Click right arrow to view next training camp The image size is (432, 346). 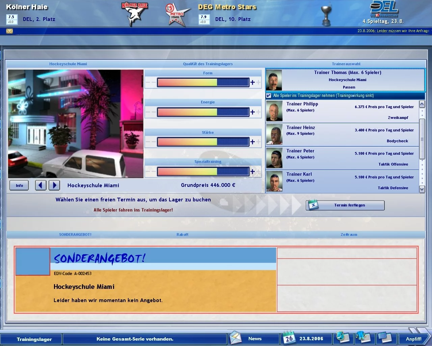tap(54, 185)
